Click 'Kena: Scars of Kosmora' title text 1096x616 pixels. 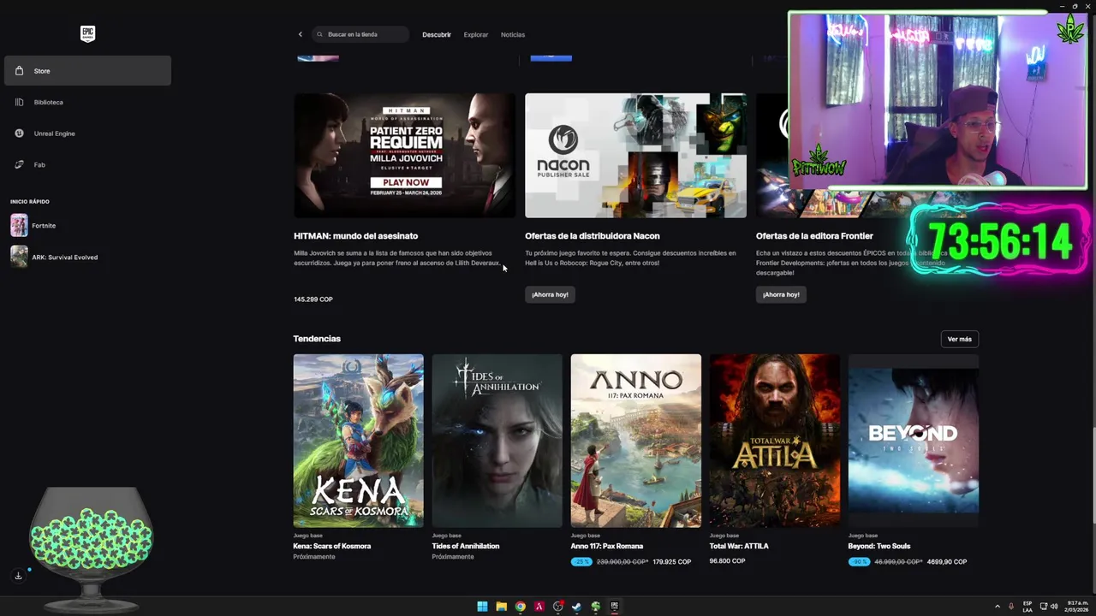pyautogui.click(x=332, y=546)
